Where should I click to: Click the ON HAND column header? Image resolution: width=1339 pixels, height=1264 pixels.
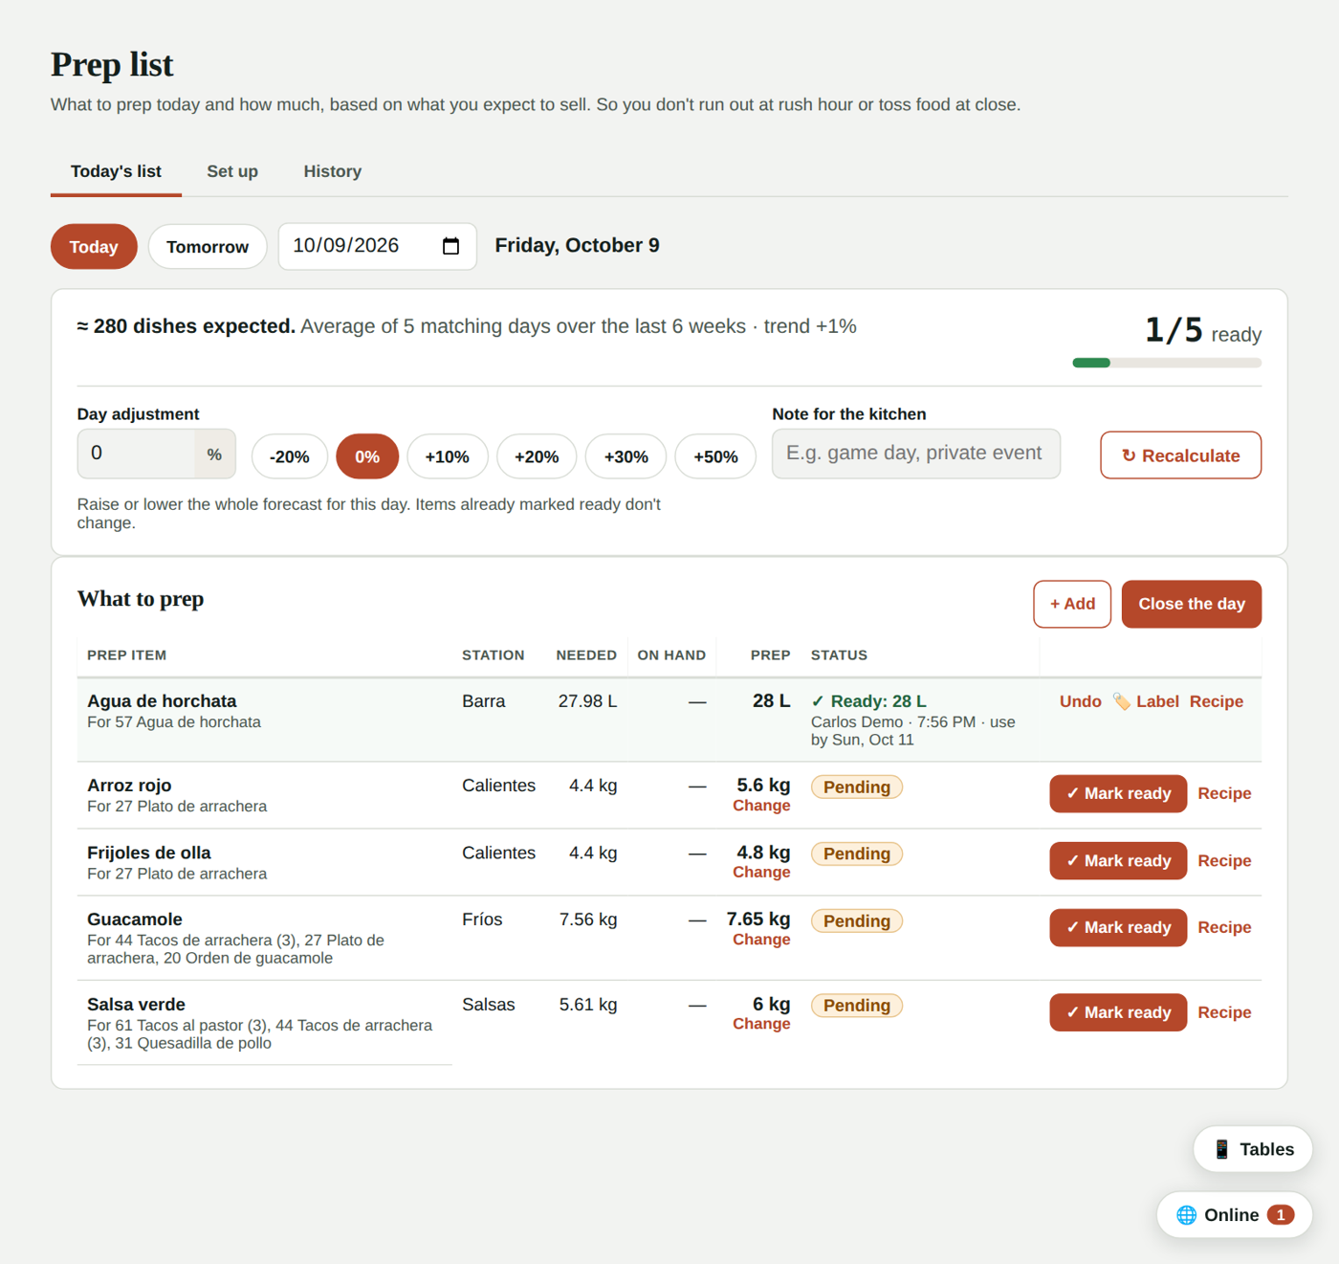click(671, 655)
